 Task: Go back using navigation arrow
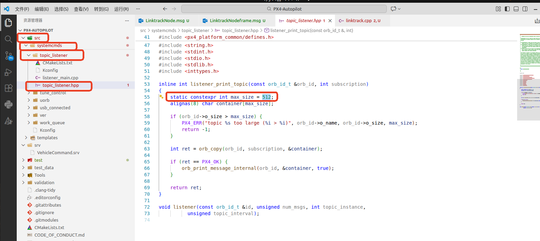click(165, 9)
